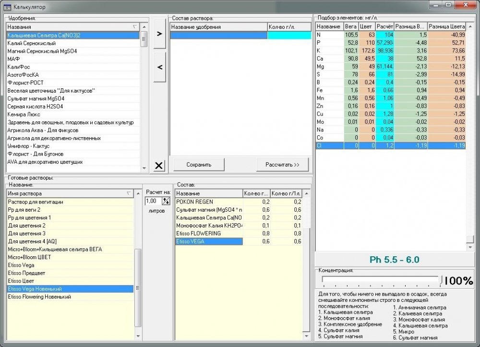Click the X delete button below arrows
The height and width of the screenshot is (347, 480).
tap(159, 166)
